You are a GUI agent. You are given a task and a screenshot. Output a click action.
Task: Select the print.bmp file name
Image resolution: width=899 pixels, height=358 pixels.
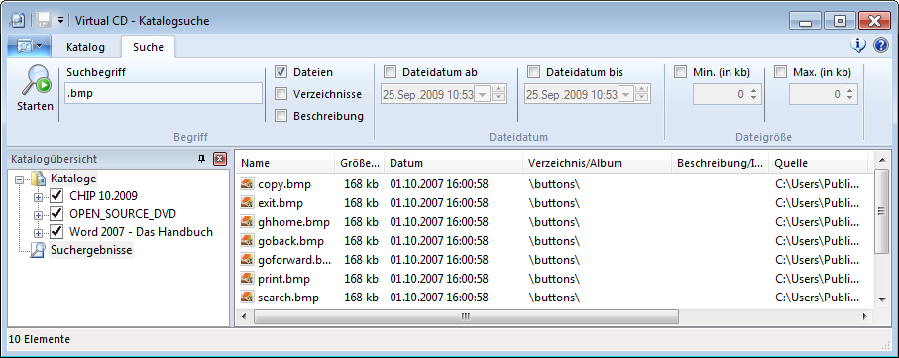[283, 279]
